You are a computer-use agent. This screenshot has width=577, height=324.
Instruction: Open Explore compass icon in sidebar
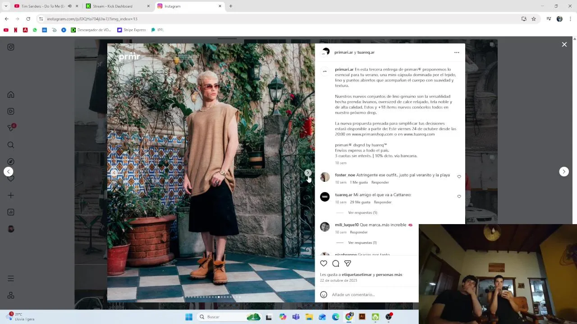point(11,162)
